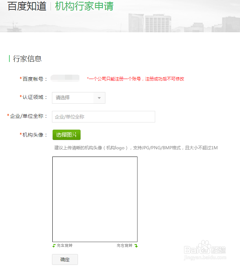The height and width of the screenshot is (266, 240).
Task: Open the 认证领域 dropdown arrow
Action: (99, 98)
